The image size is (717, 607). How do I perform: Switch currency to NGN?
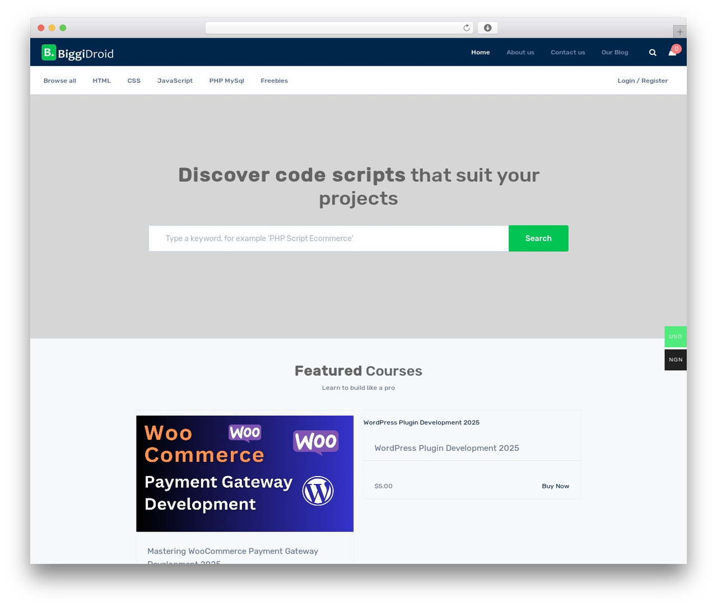coord(676,359)
